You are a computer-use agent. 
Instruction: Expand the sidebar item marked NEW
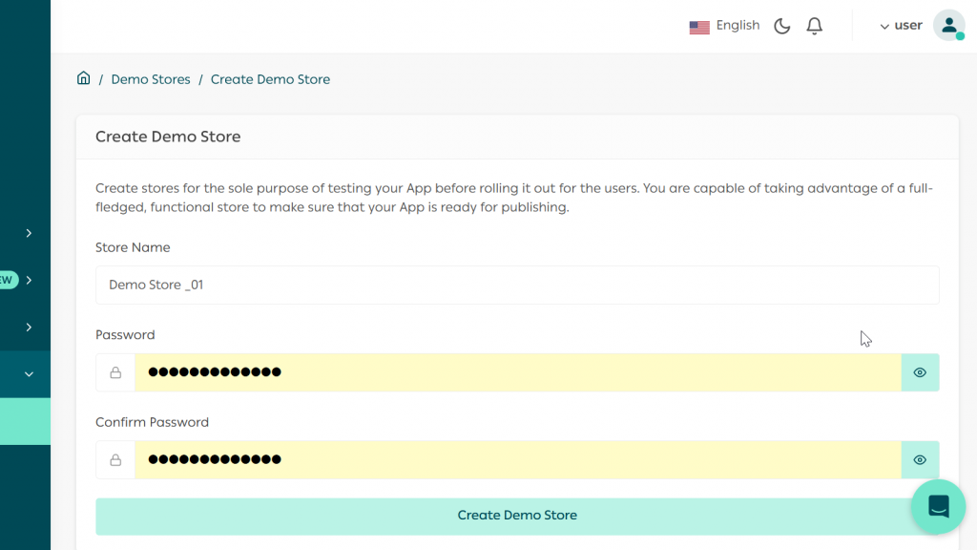tap(28, 279)
